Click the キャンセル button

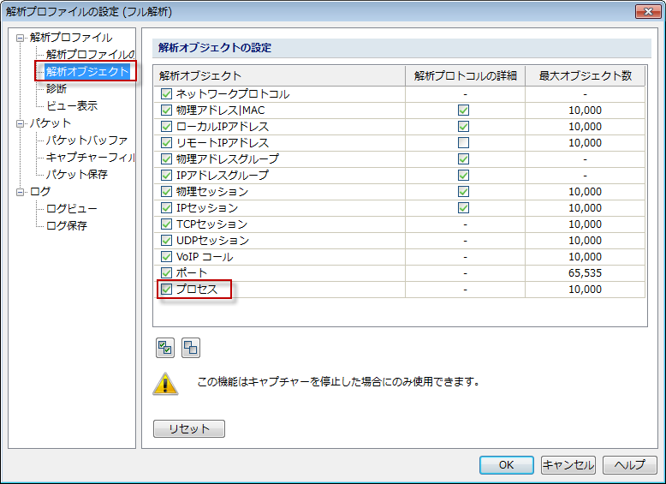tap(568, 464)
